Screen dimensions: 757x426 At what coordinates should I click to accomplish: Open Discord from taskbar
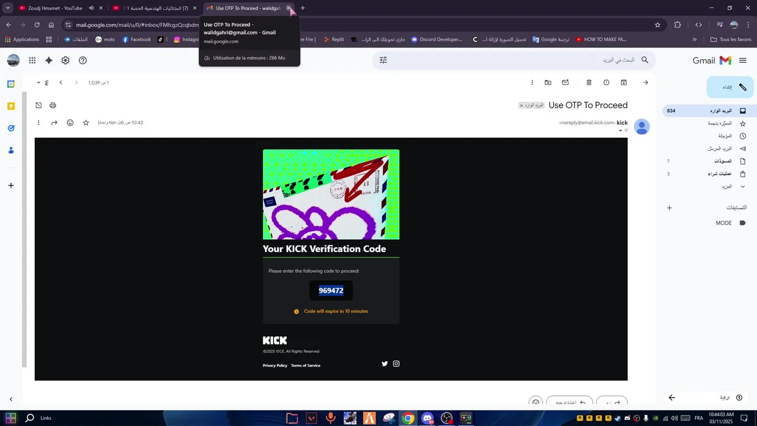coord(427,418)
